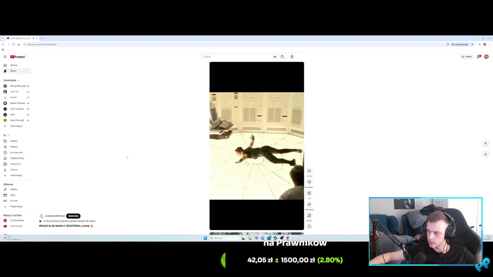Open the notifications bell
Viewport: 493px width, 277px height.
[x=478, y=57]
